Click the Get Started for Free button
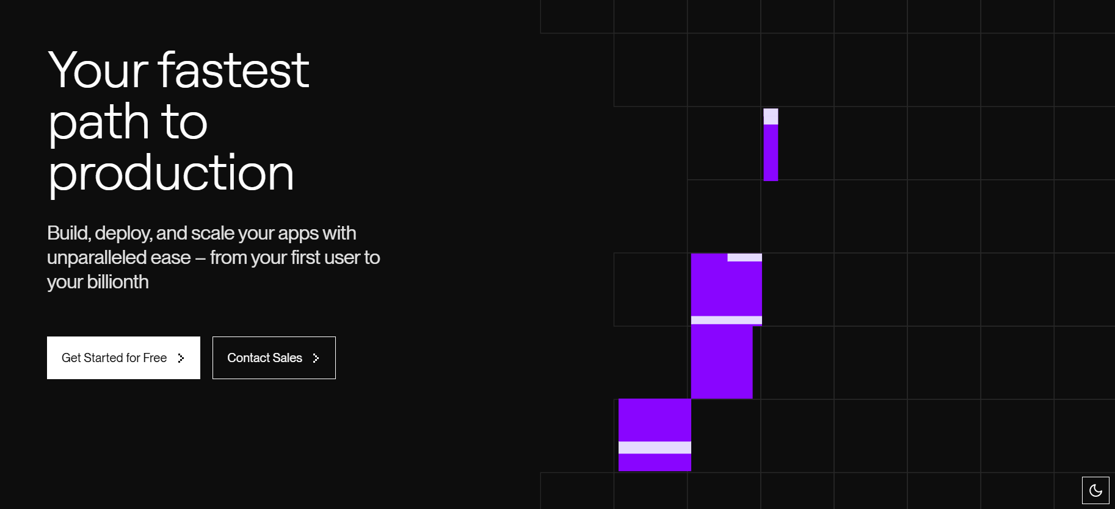 (x=123, y=358)
